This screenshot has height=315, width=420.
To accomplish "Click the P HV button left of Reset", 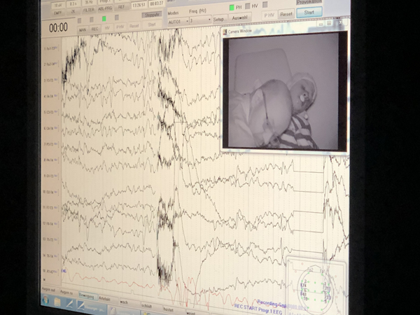I will (x=269, y=15).
